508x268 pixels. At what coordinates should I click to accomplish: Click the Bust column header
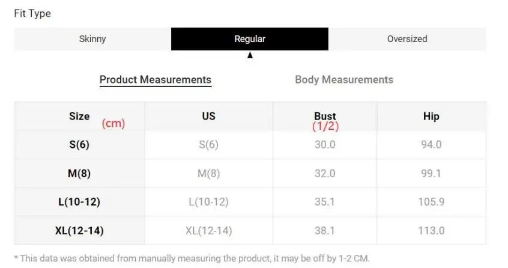coord(325,117)
